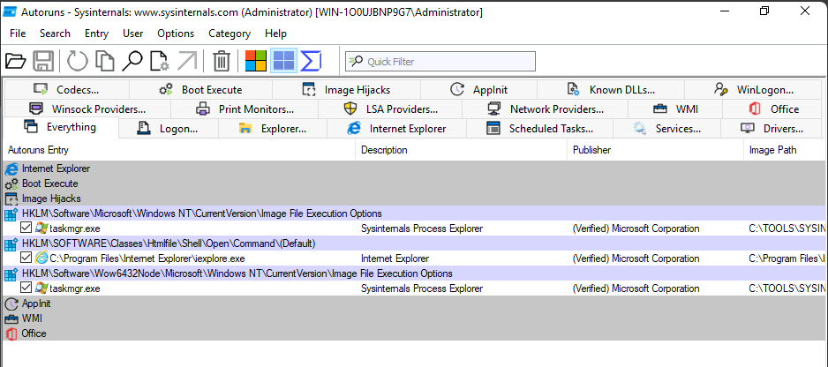The width and height of the screenshot is (828, 367).
Task: Switch to the WinLogon tab
Action: pyautogui.click(x=754, y=90)
